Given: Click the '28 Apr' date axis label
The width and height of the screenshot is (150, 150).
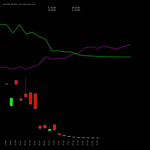Looking at the screenshot, I should point(97,143).
